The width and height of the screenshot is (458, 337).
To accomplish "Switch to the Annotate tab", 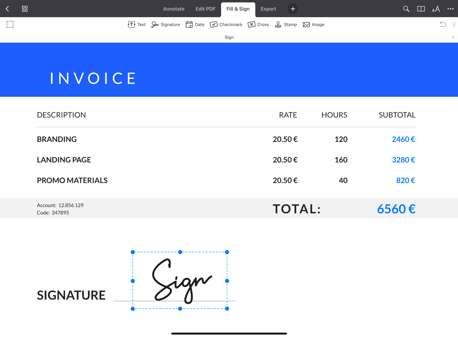I will (174, 9).
